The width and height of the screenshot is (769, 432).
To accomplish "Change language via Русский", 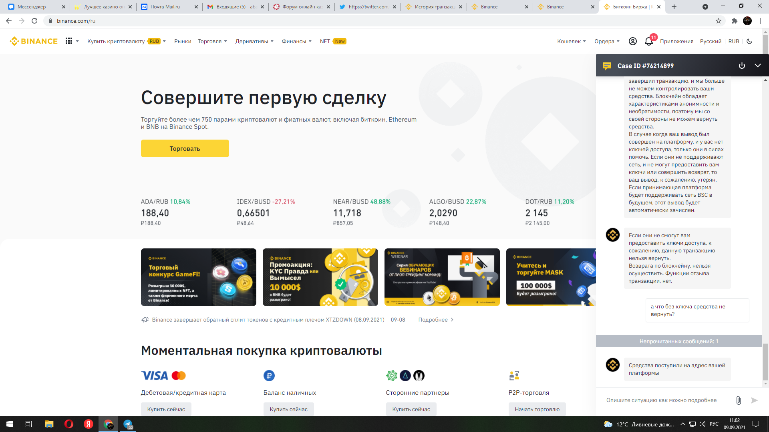I will click(x=711, y=41).
